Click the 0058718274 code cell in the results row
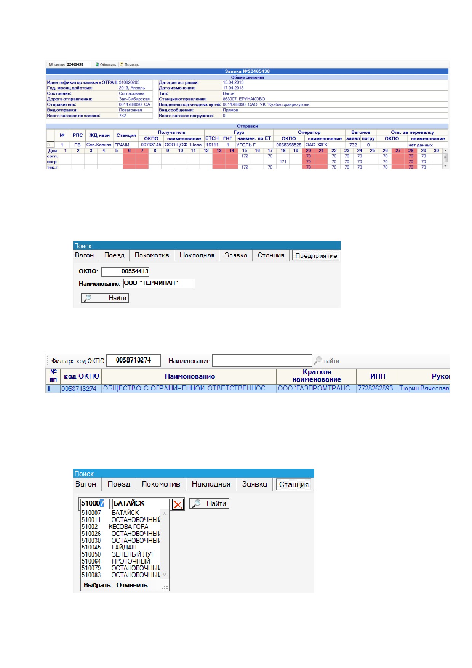Screen dimensions: 472x668 pyautogui.click(x=81, y=389)
